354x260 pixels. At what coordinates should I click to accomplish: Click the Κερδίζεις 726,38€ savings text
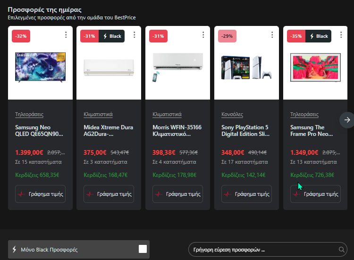pos(312,175)
